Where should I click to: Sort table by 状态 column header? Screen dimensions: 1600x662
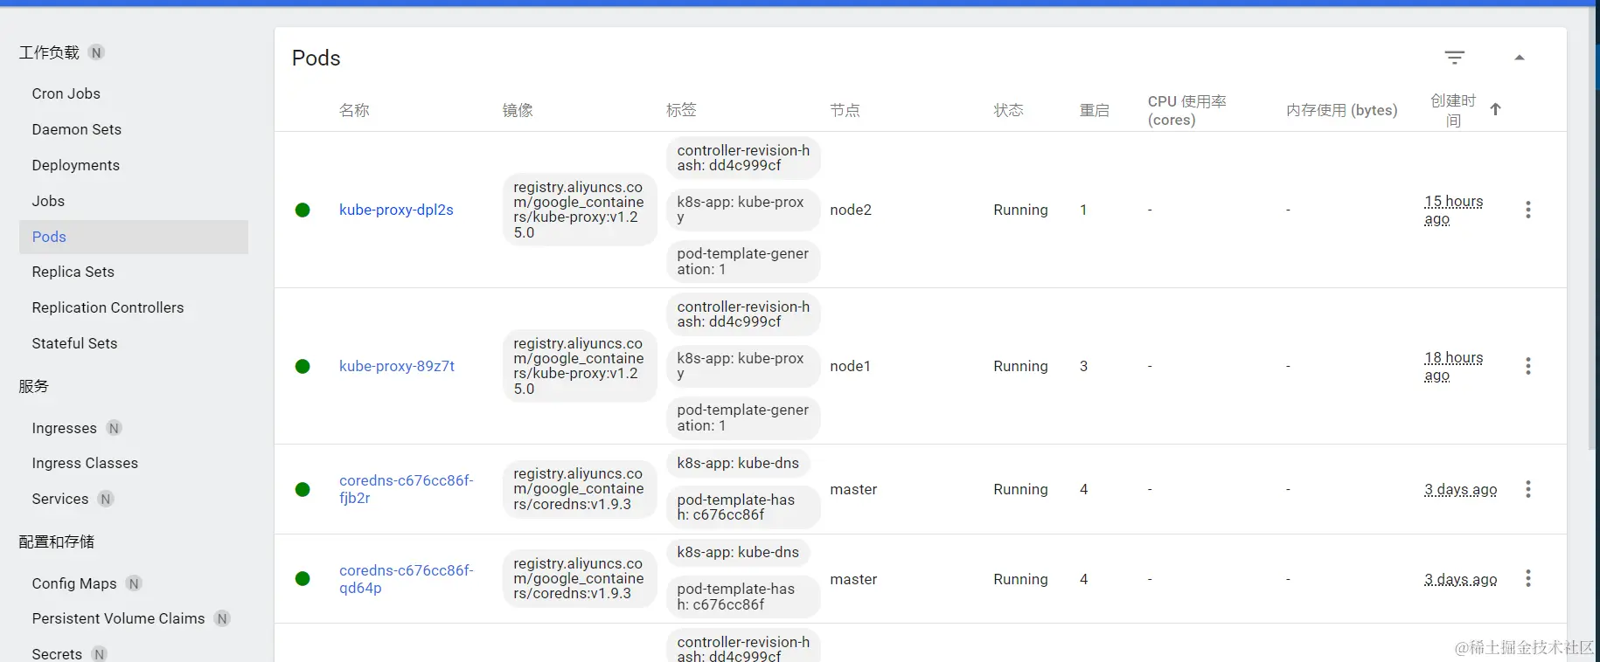pyautogui.click(x=1008, y=110)
